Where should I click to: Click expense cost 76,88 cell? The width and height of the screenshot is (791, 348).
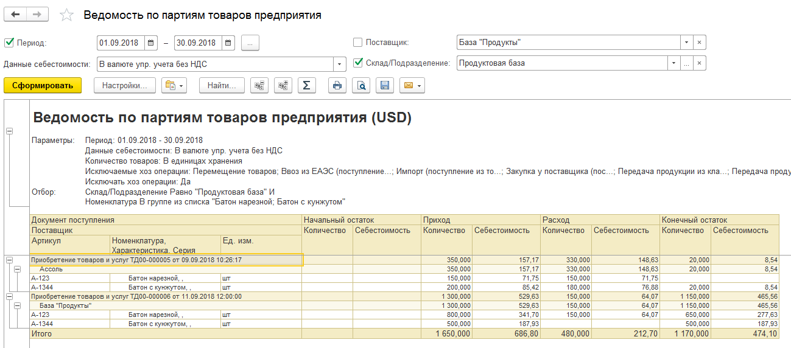pyautogui.click(x=626, y=287)
